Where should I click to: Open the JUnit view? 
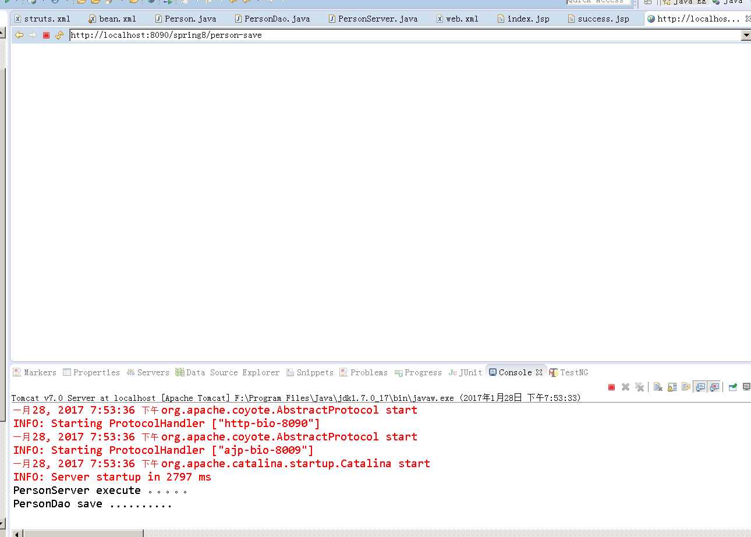pos(465,372)
